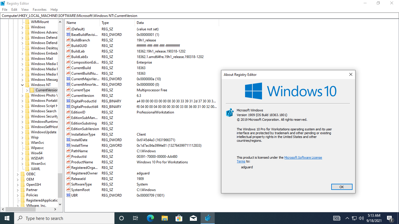Sort values by the Data column header

click(177, 23)
